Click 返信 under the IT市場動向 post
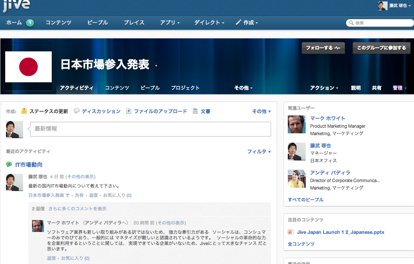This screenshot has width=414, height=264. coord(93,195)
